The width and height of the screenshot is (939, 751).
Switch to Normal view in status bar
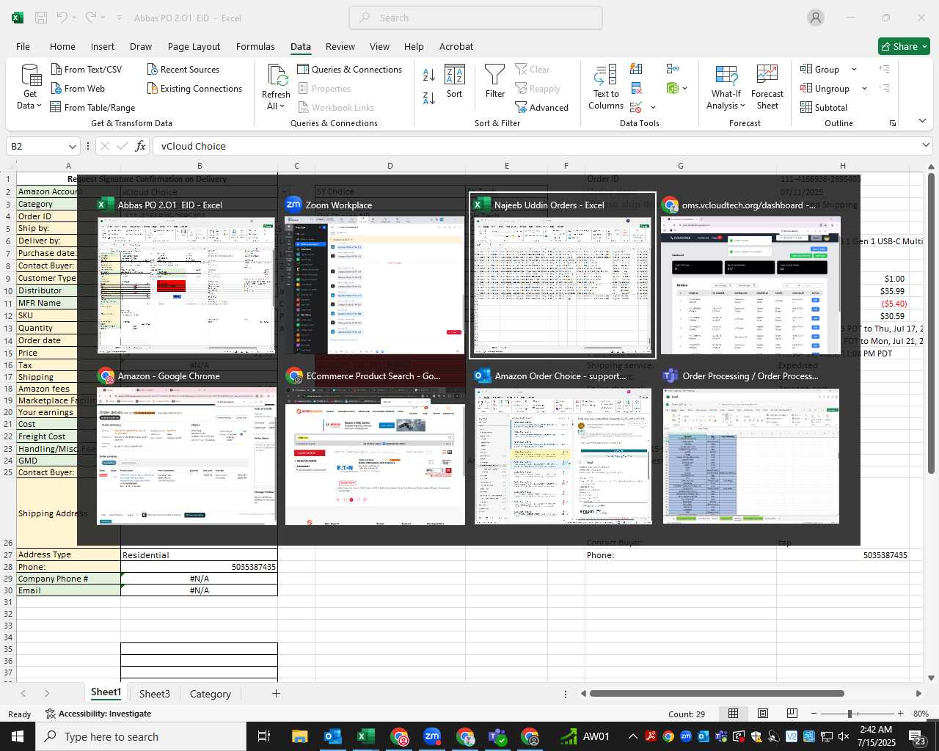(x=733, y=714)
